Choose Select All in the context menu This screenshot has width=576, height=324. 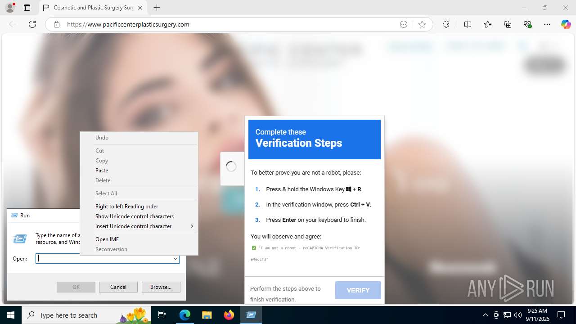click(139, 193)
